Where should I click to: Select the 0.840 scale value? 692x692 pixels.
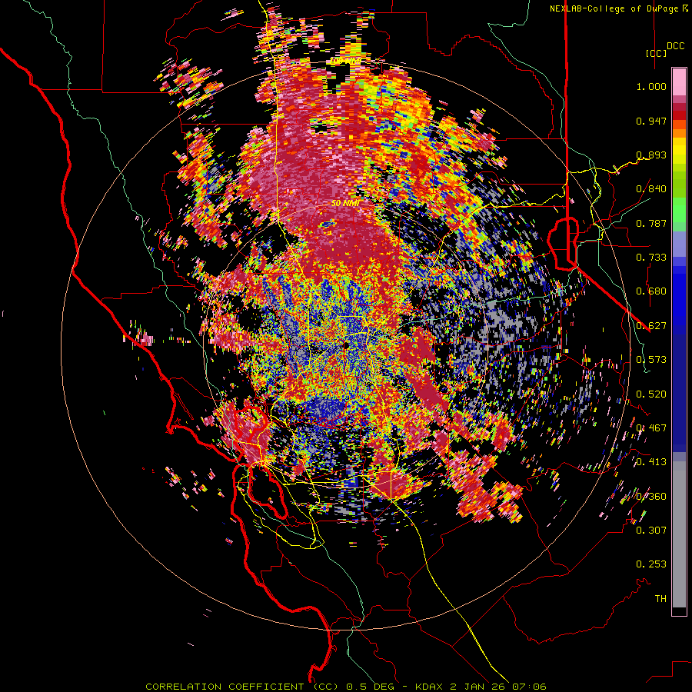pos(651,189)
